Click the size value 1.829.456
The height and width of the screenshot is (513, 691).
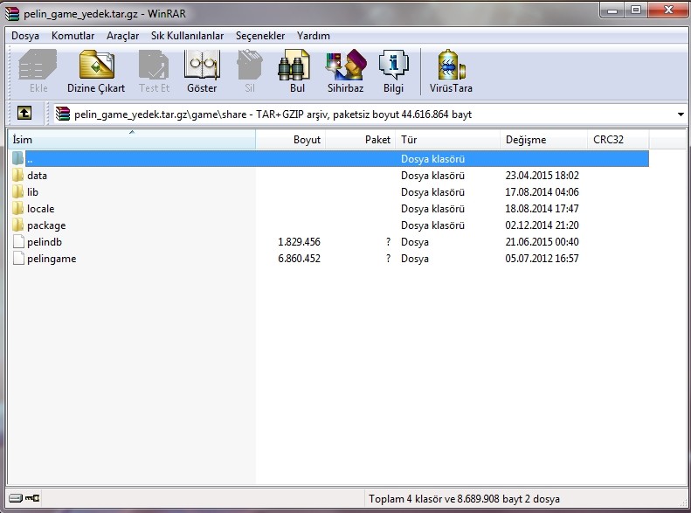coord(300,242)
